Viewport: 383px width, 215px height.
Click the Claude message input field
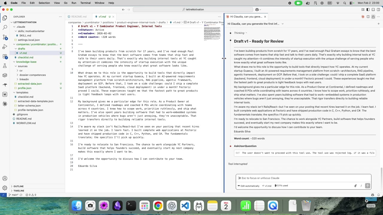point(303,178)
